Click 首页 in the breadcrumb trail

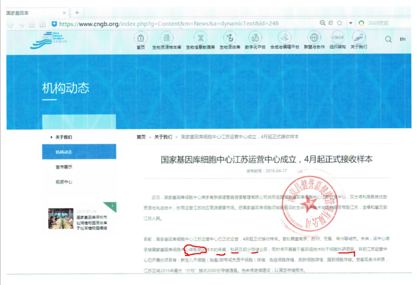click(142, 136)
